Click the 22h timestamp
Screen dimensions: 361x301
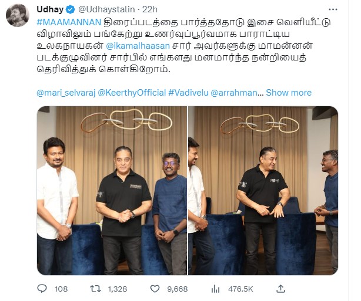pos(150,9)
